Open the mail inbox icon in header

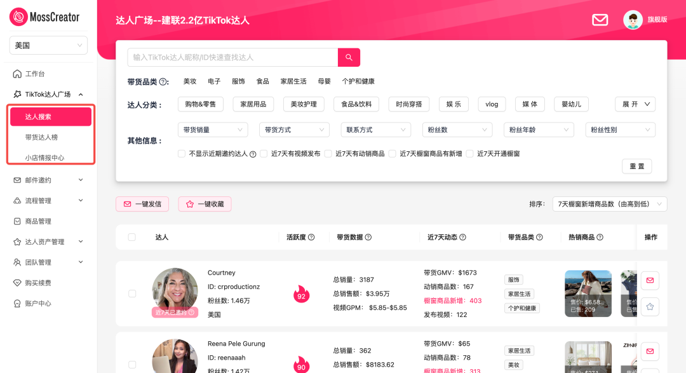click(x=600, y=20)
